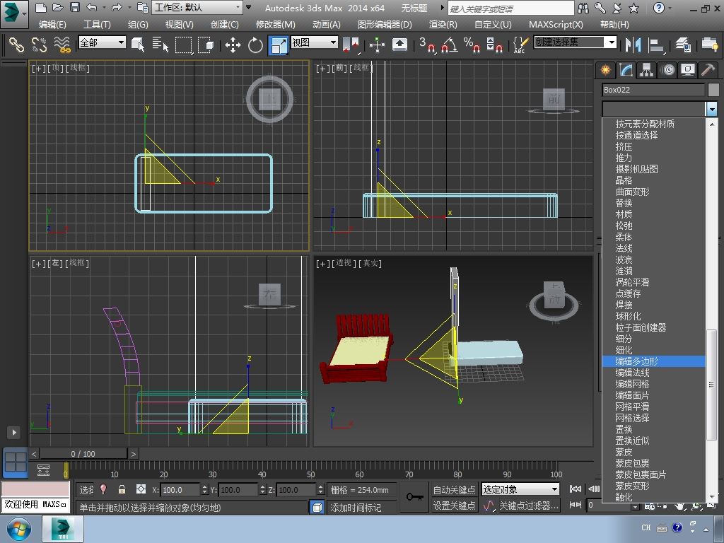Click the modifier list vertical scrollbar thumb
This screenshot has width=724, height=543.
711,384
